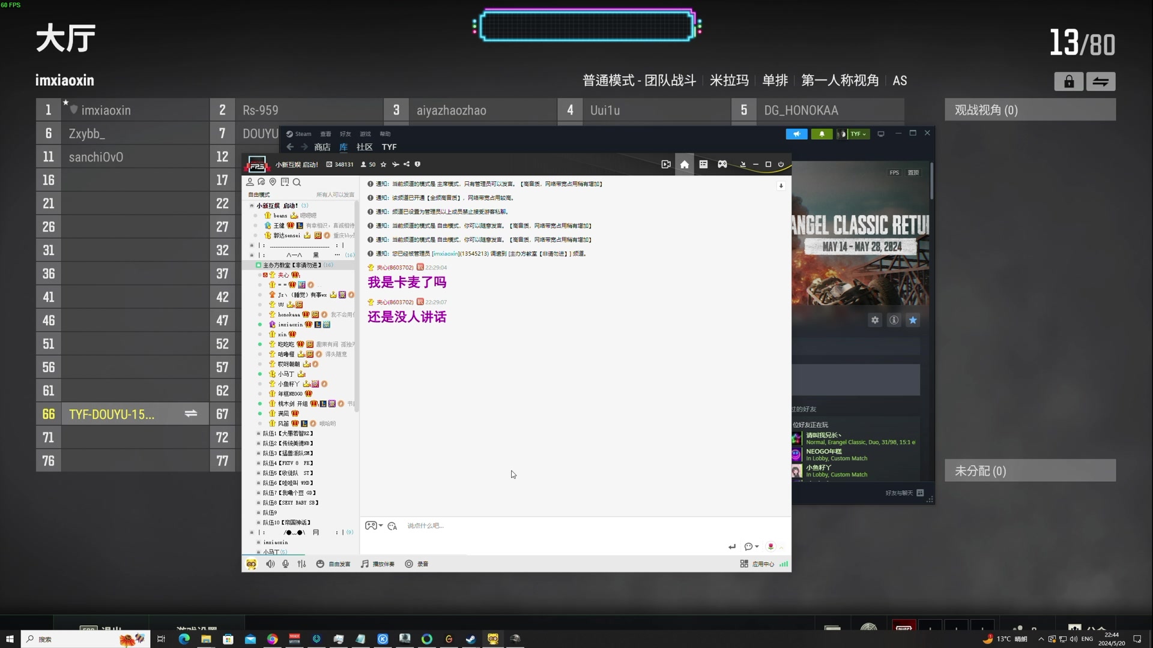Start a recording with the 录音 icon

[417, 563]
